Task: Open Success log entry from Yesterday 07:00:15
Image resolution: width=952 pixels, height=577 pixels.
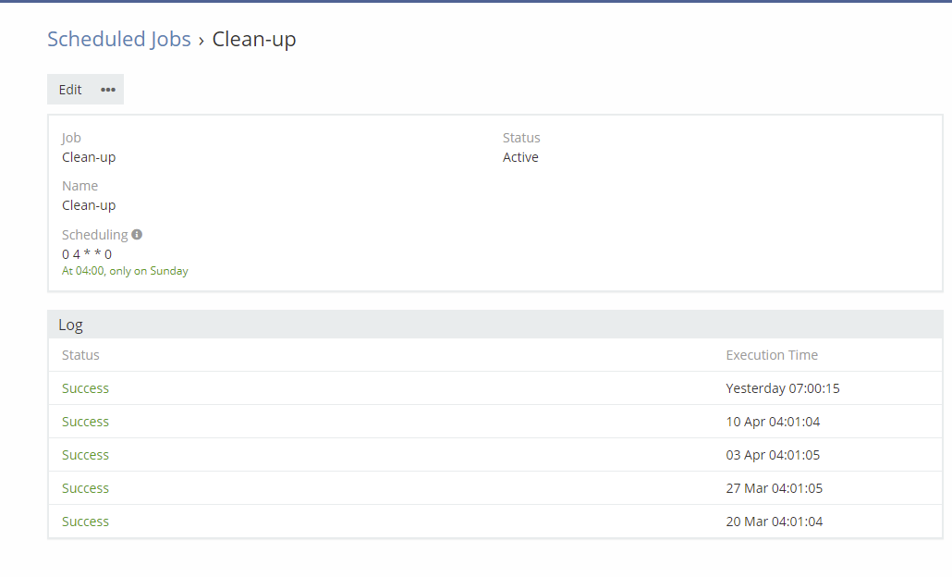Action: point(85,388)
